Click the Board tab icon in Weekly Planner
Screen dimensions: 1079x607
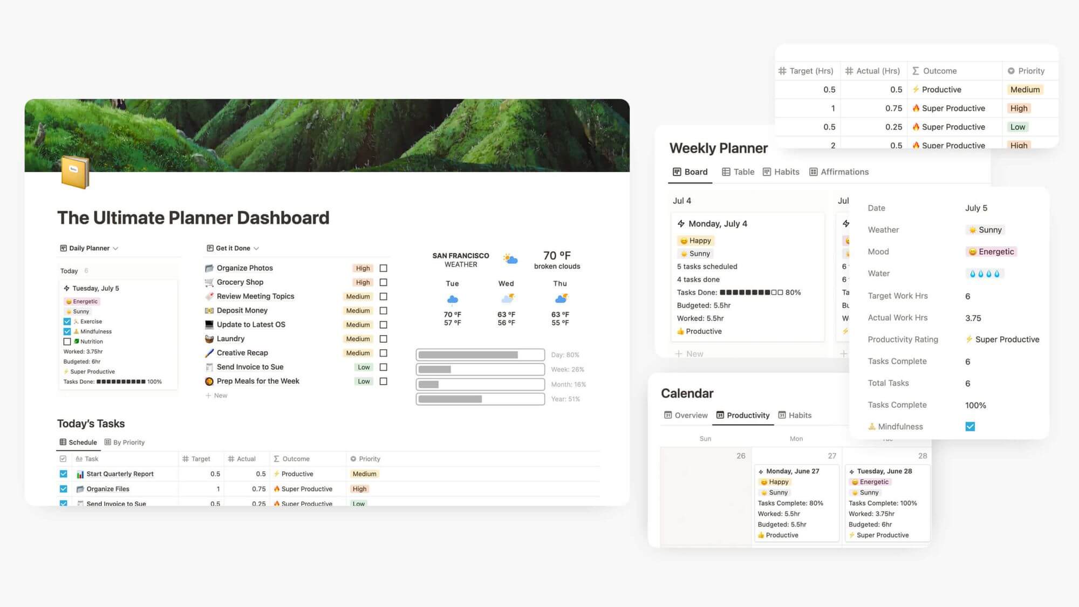pyautogui.click(x=677, y=171)
